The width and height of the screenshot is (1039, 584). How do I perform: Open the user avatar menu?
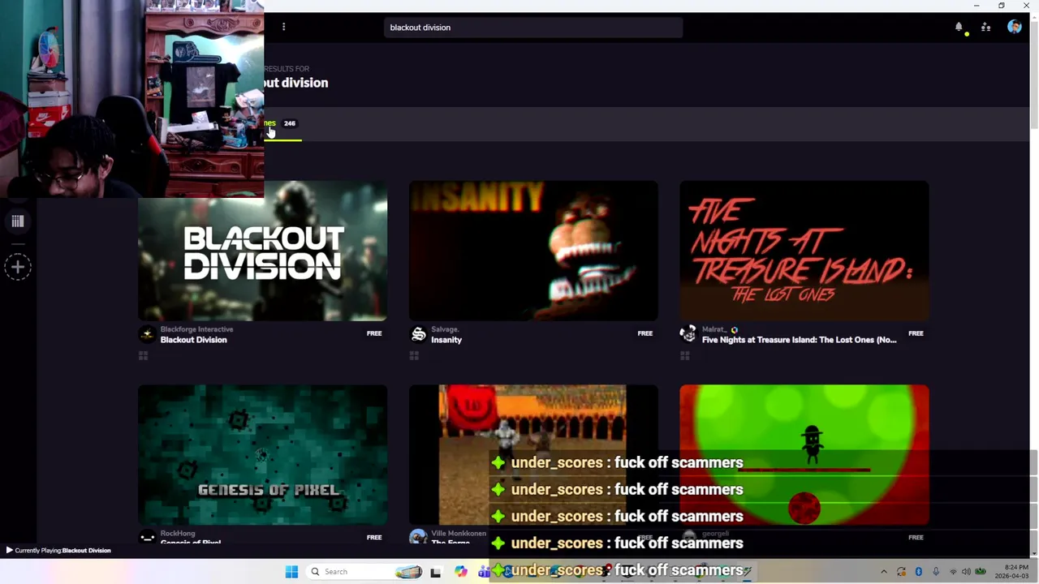click(x=1014, y=27)
